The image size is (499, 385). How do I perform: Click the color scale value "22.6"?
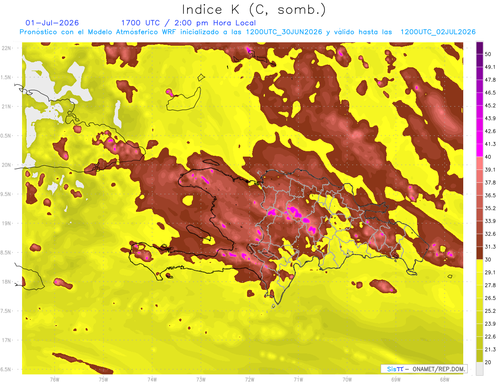click(x=490, y=337)
